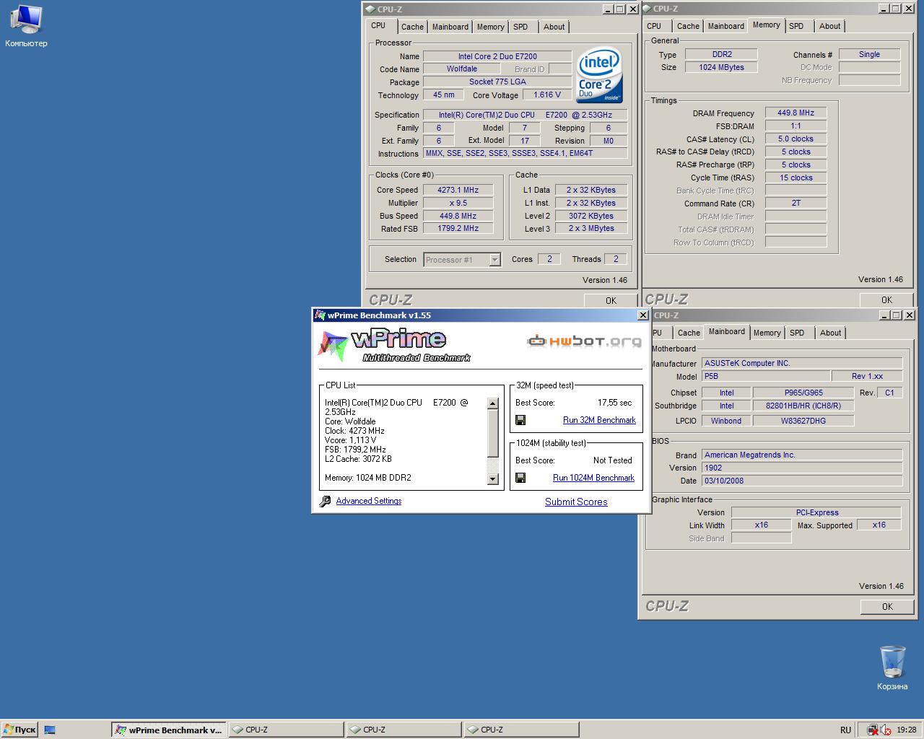This screenshot has height=739, width=924.
Task: Click the CPU List scroll up arrow
Action: pos(493,404)
